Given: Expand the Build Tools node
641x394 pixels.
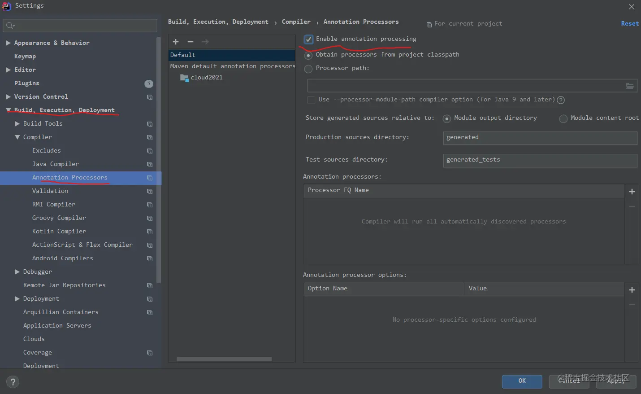Looking at the screenshot, I should (17, 123).
